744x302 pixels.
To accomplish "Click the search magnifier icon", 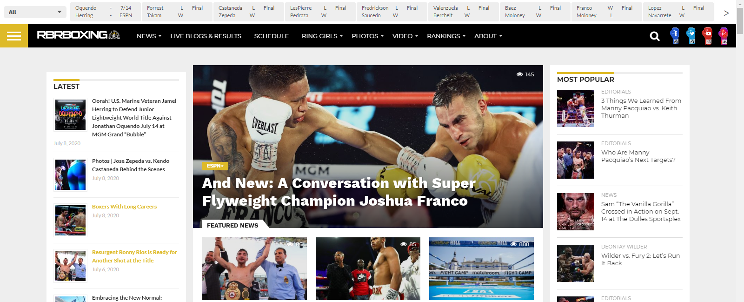I will point(655,36).
